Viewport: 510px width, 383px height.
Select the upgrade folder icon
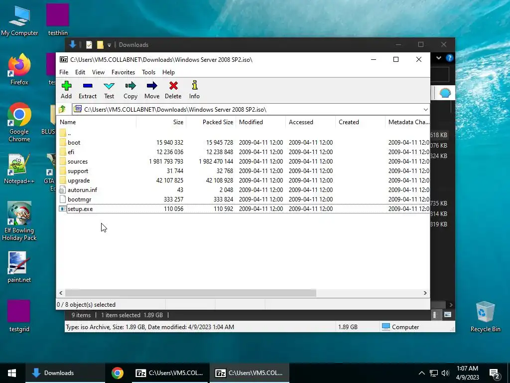63,180
